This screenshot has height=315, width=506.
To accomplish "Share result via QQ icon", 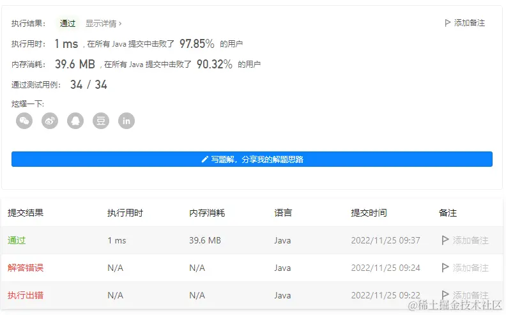I will [x=75, y=121].
